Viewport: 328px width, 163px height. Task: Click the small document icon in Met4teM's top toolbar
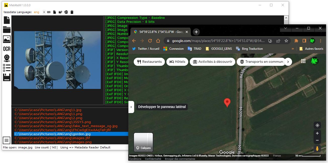pos(55,12)
